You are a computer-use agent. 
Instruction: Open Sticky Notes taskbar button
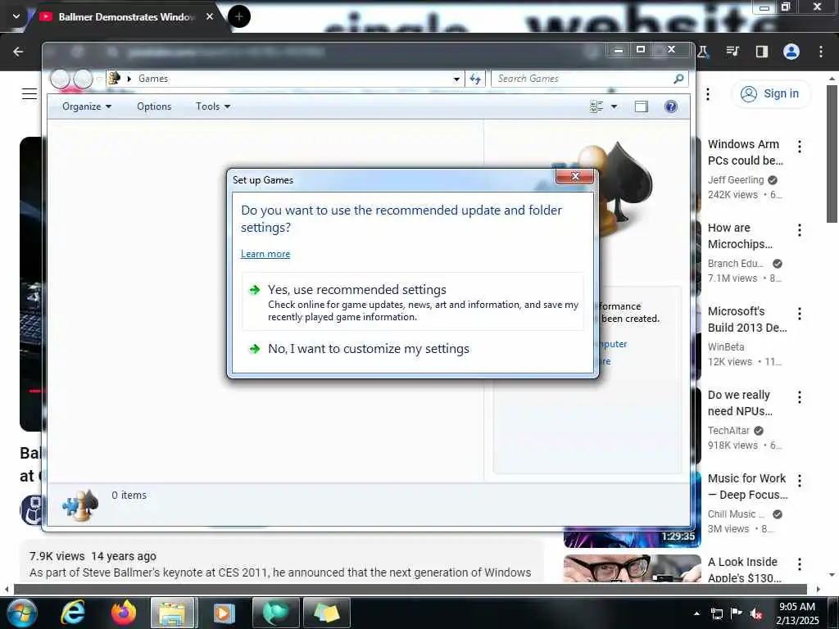[x=326, y=613]
